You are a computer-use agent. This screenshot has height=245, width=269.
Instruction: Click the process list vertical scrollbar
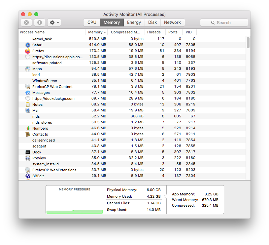click(x=248, y=43)
